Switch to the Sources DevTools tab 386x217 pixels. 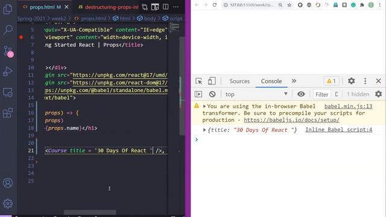tap(239, 81)
